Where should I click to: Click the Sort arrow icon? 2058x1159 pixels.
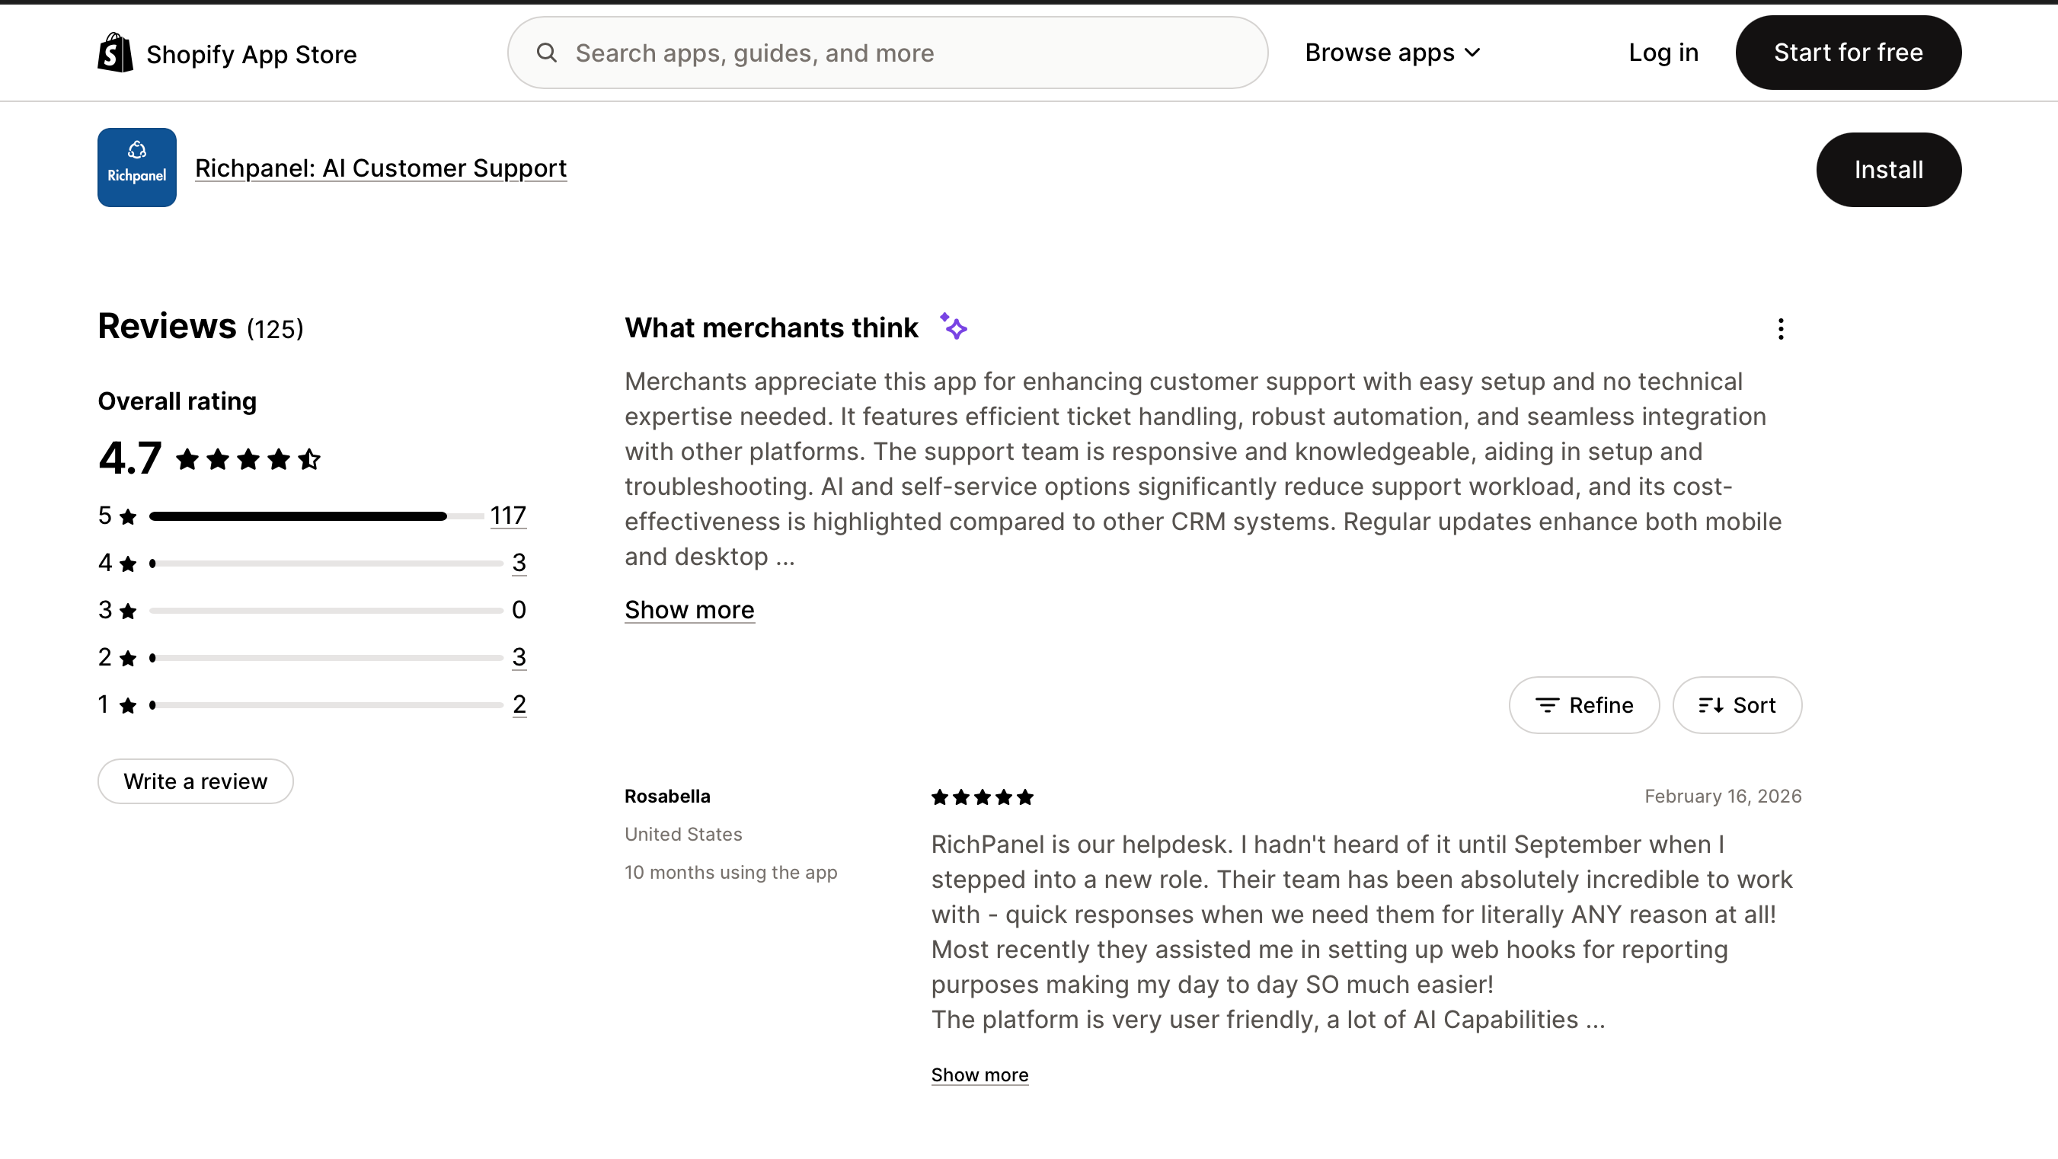[1711, 705]
